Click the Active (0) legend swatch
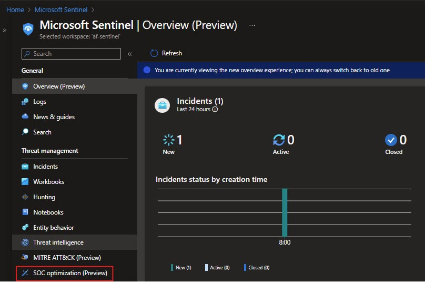This screenshot has height=282, width=425. click(206, 268)
